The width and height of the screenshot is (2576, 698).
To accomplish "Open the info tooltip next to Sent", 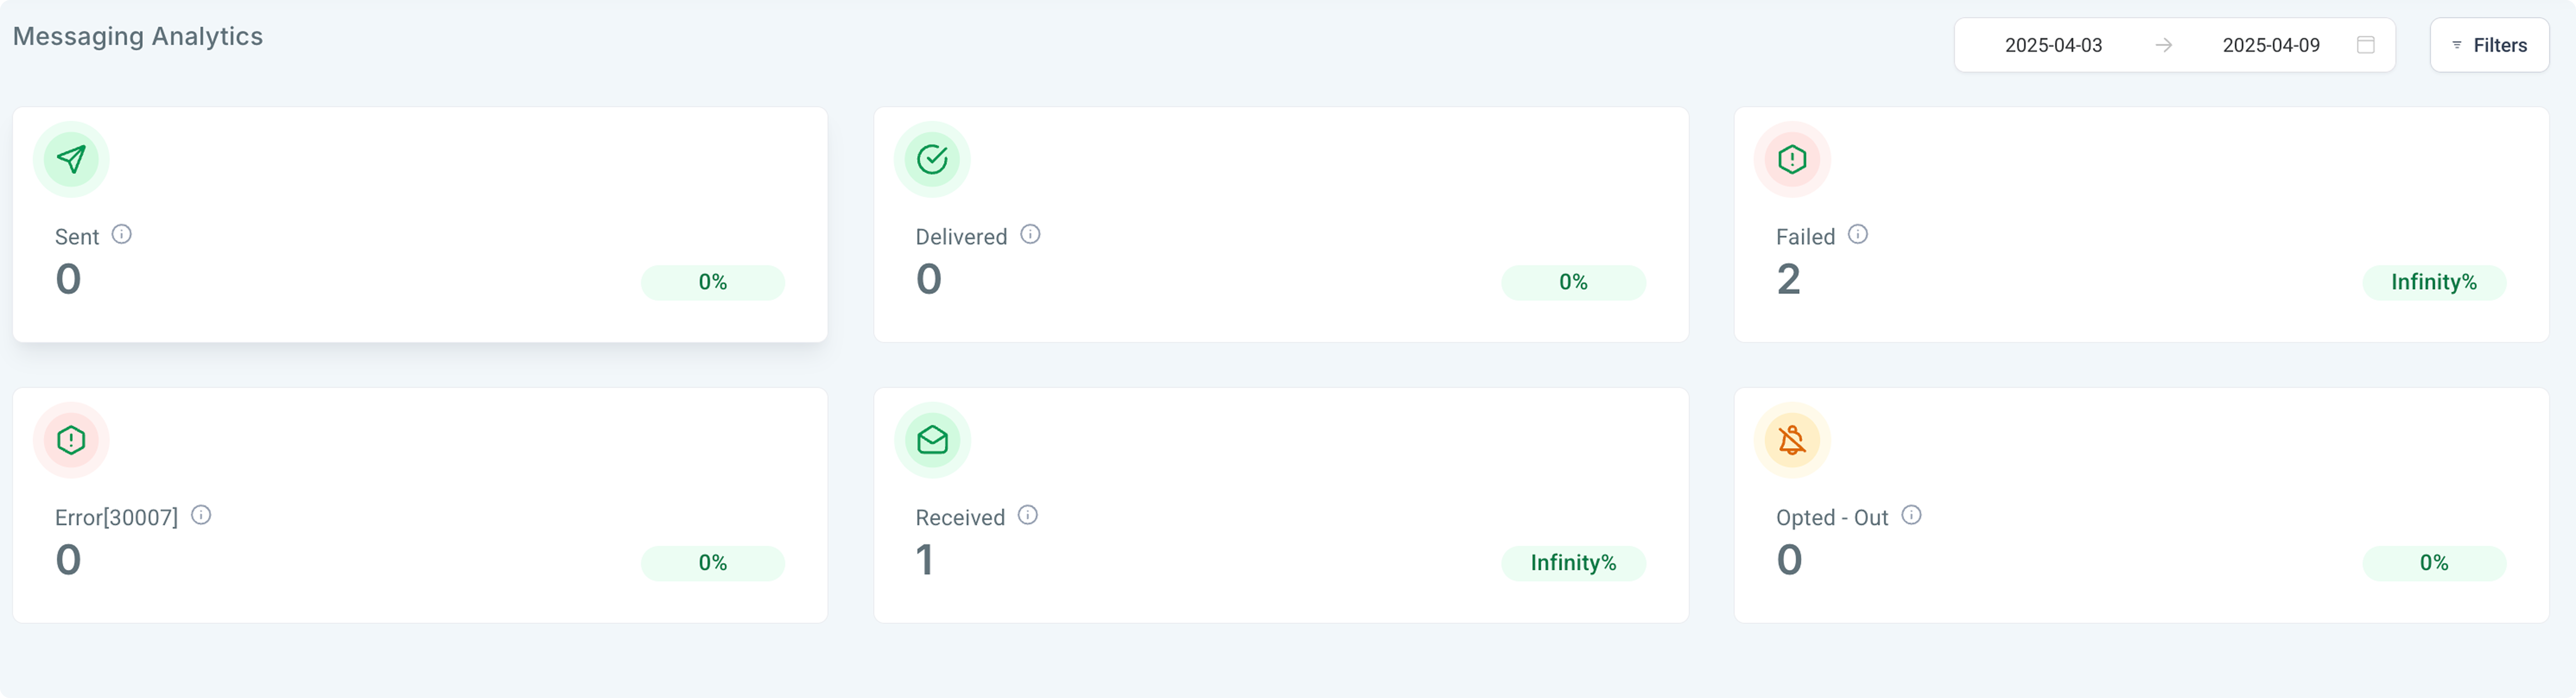I will tap(122, 234).
